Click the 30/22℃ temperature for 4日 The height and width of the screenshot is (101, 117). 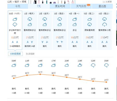coord(75,38)
